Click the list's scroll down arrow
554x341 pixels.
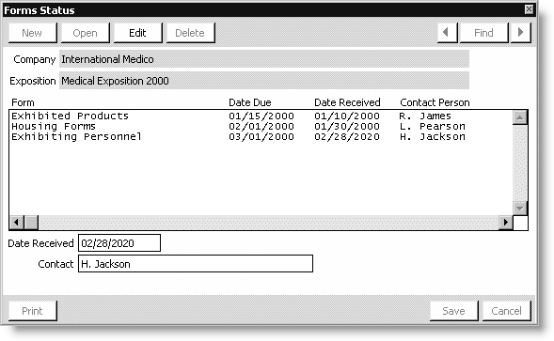click(520, 209)
